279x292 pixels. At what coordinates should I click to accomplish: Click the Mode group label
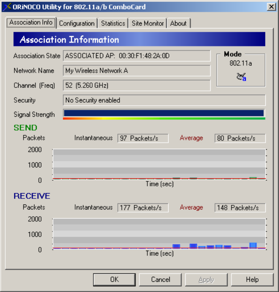coord(232,54)
